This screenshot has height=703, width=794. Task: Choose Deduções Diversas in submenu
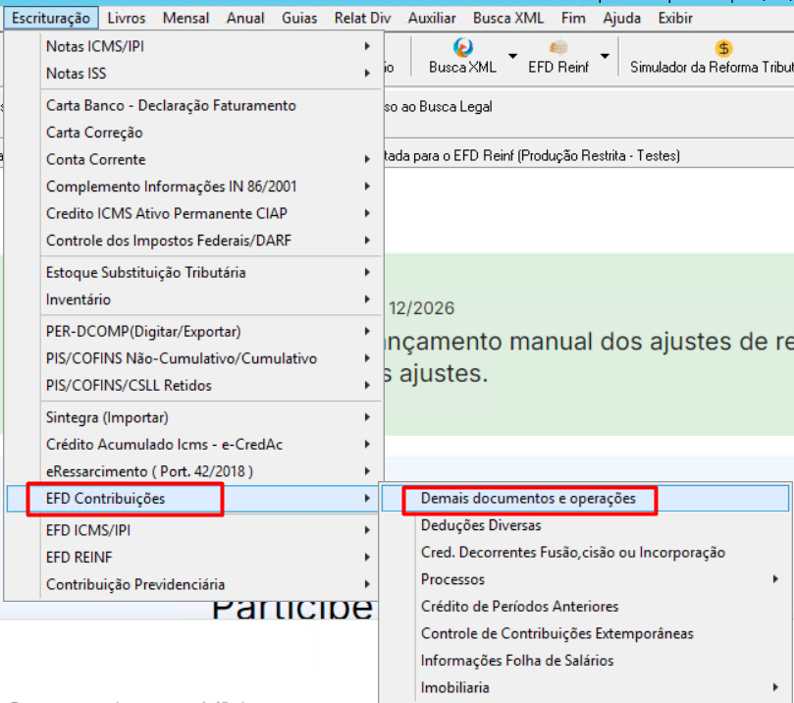pos(585,525)
